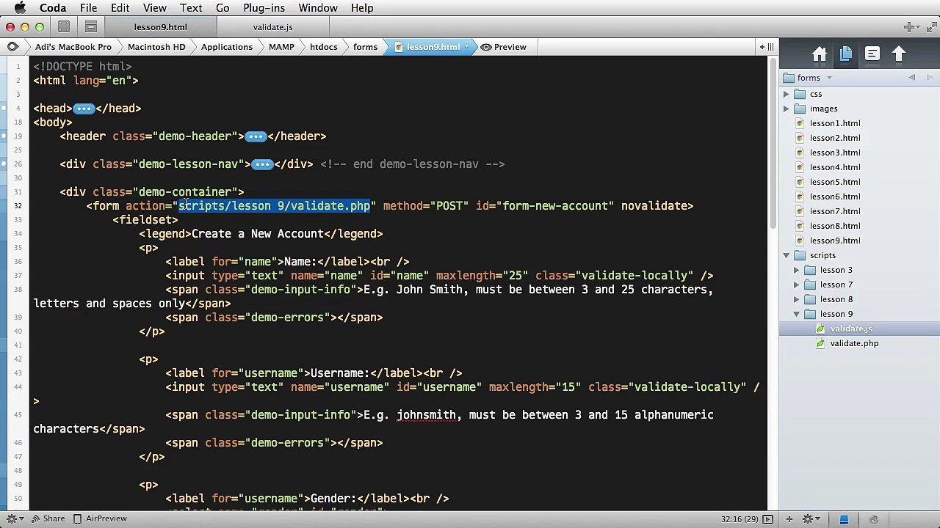The image size is (940, 528).
Task: Open the forms folder dropdown in the sidebar
Action: pos(829,78)
